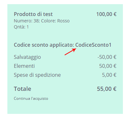Viewport: 129px width, 119px height.
Task: Click the euro symbol beside the total
Action: [x=115, y=89]
